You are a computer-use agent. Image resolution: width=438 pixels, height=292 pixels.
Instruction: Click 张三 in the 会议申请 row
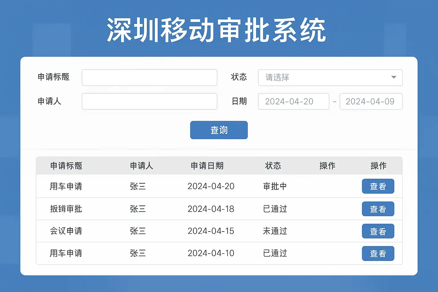point(138,231)
